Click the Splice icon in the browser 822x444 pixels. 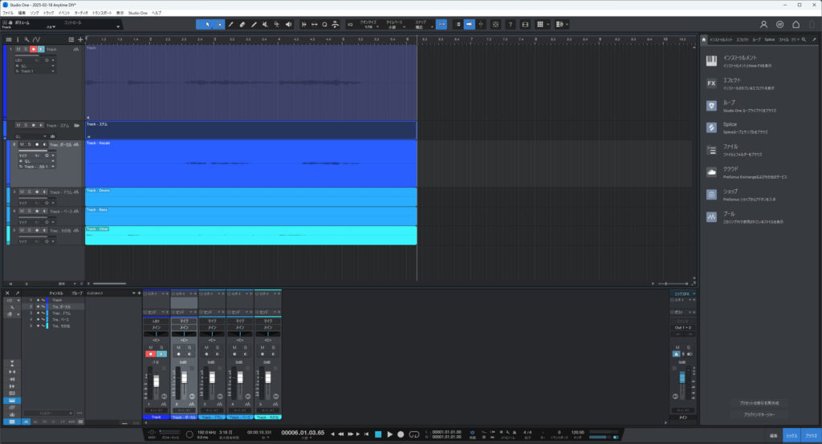click(711, 127)
